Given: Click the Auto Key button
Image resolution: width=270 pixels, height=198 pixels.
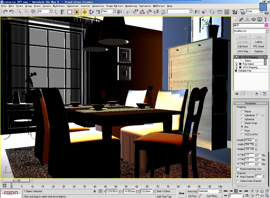Looking at the screenshot, I should pyautogui.click(x=192, y=191).
